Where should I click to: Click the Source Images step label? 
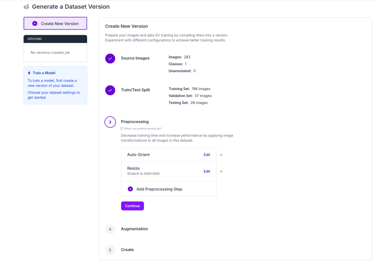(135, 58)
